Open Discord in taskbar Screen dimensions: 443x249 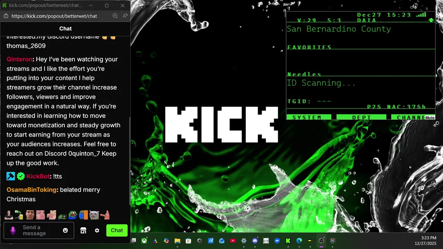pyautogui.click(x=255, y=241)
